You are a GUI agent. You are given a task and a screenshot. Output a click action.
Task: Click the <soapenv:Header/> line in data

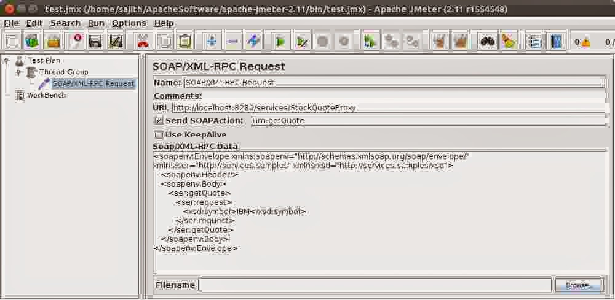[199, 174]
